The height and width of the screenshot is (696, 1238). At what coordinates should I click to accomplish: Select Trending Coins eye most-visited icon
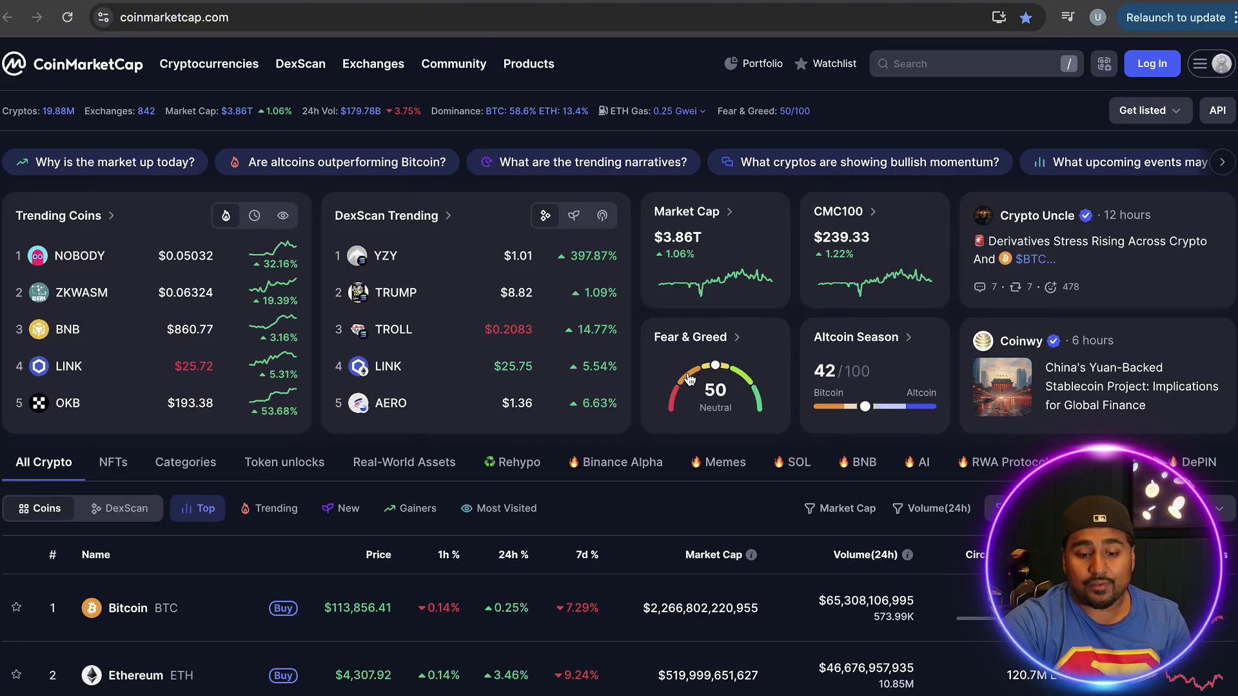(282, 215)
